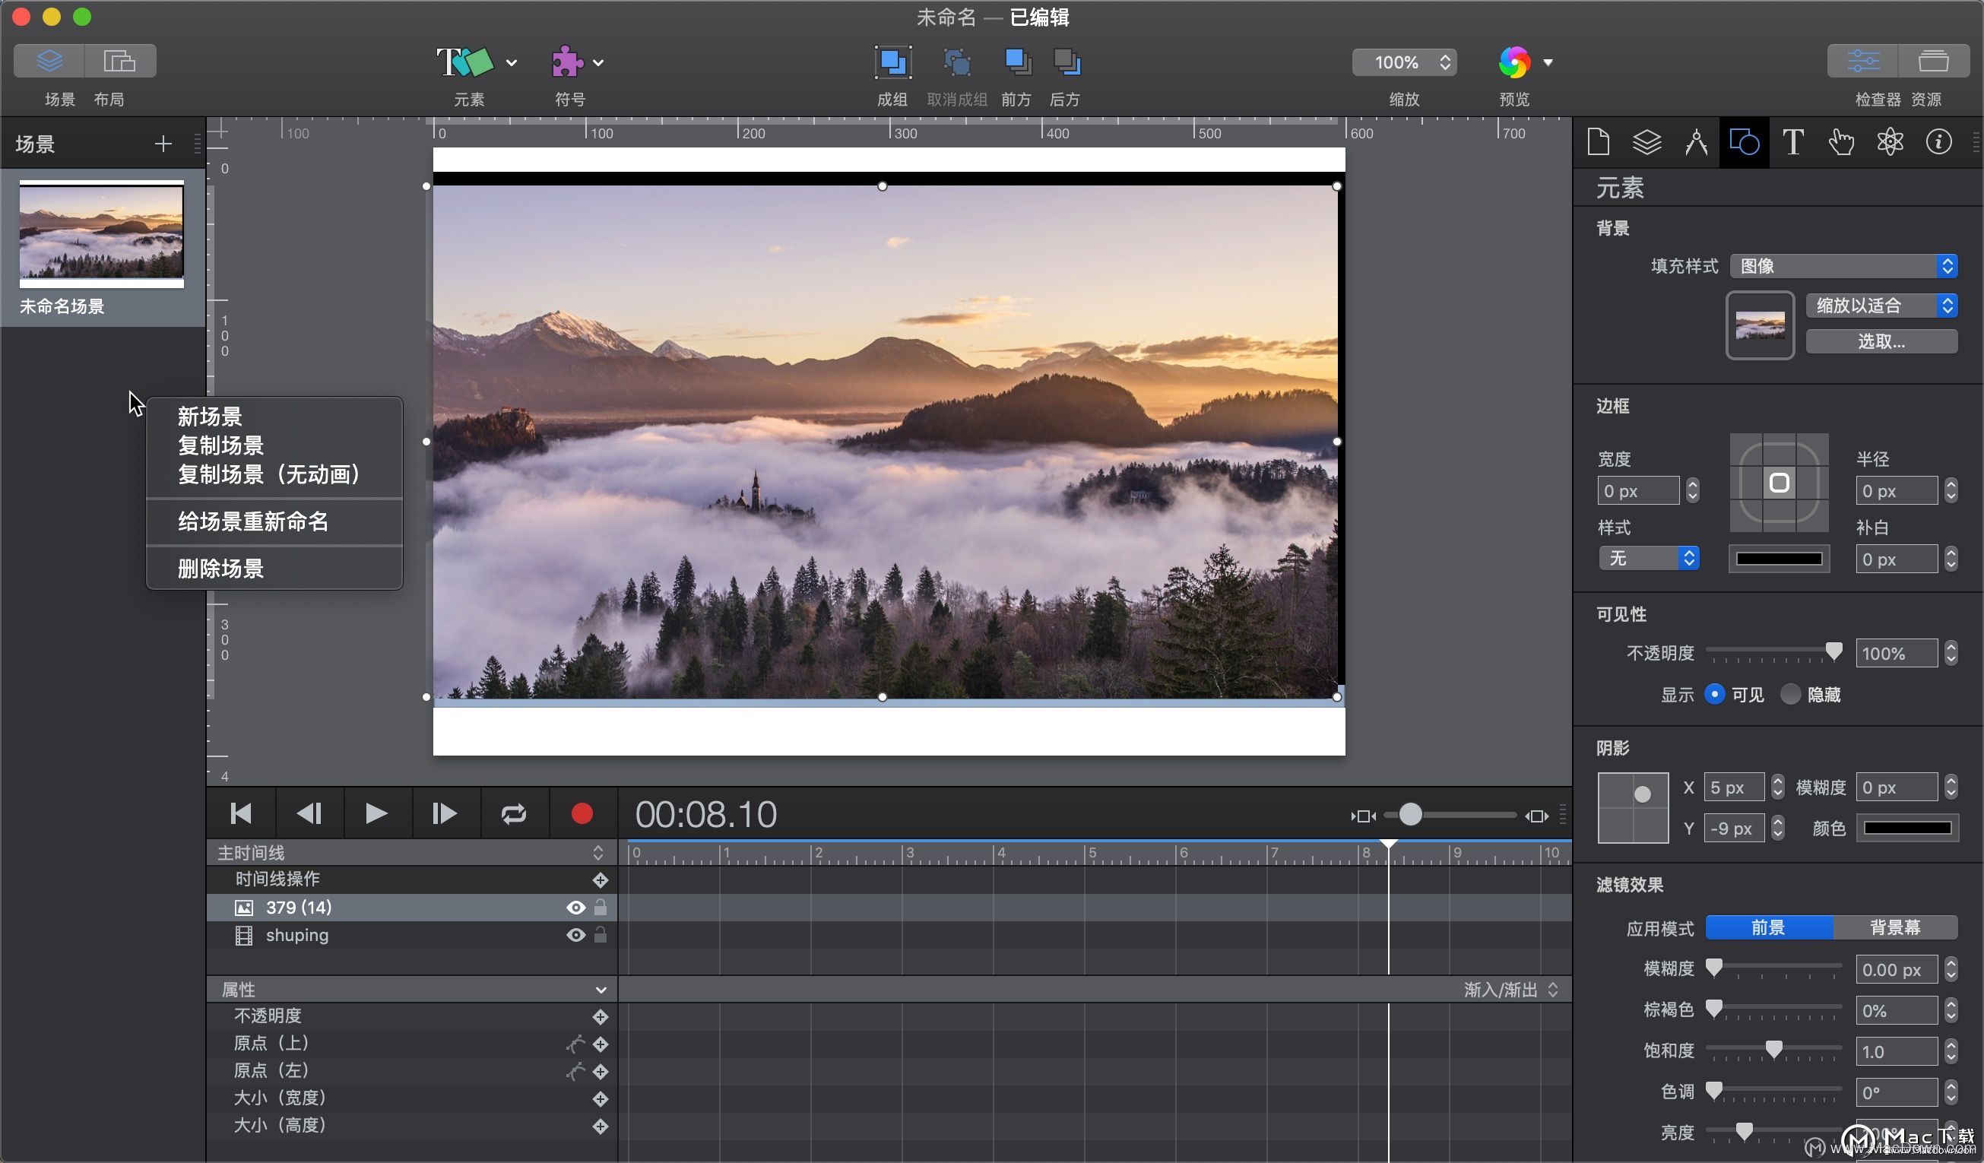Step forward one frame
Image resolution: width=1984 pixels, height=1163 pixels.
[x=445, y=813]
